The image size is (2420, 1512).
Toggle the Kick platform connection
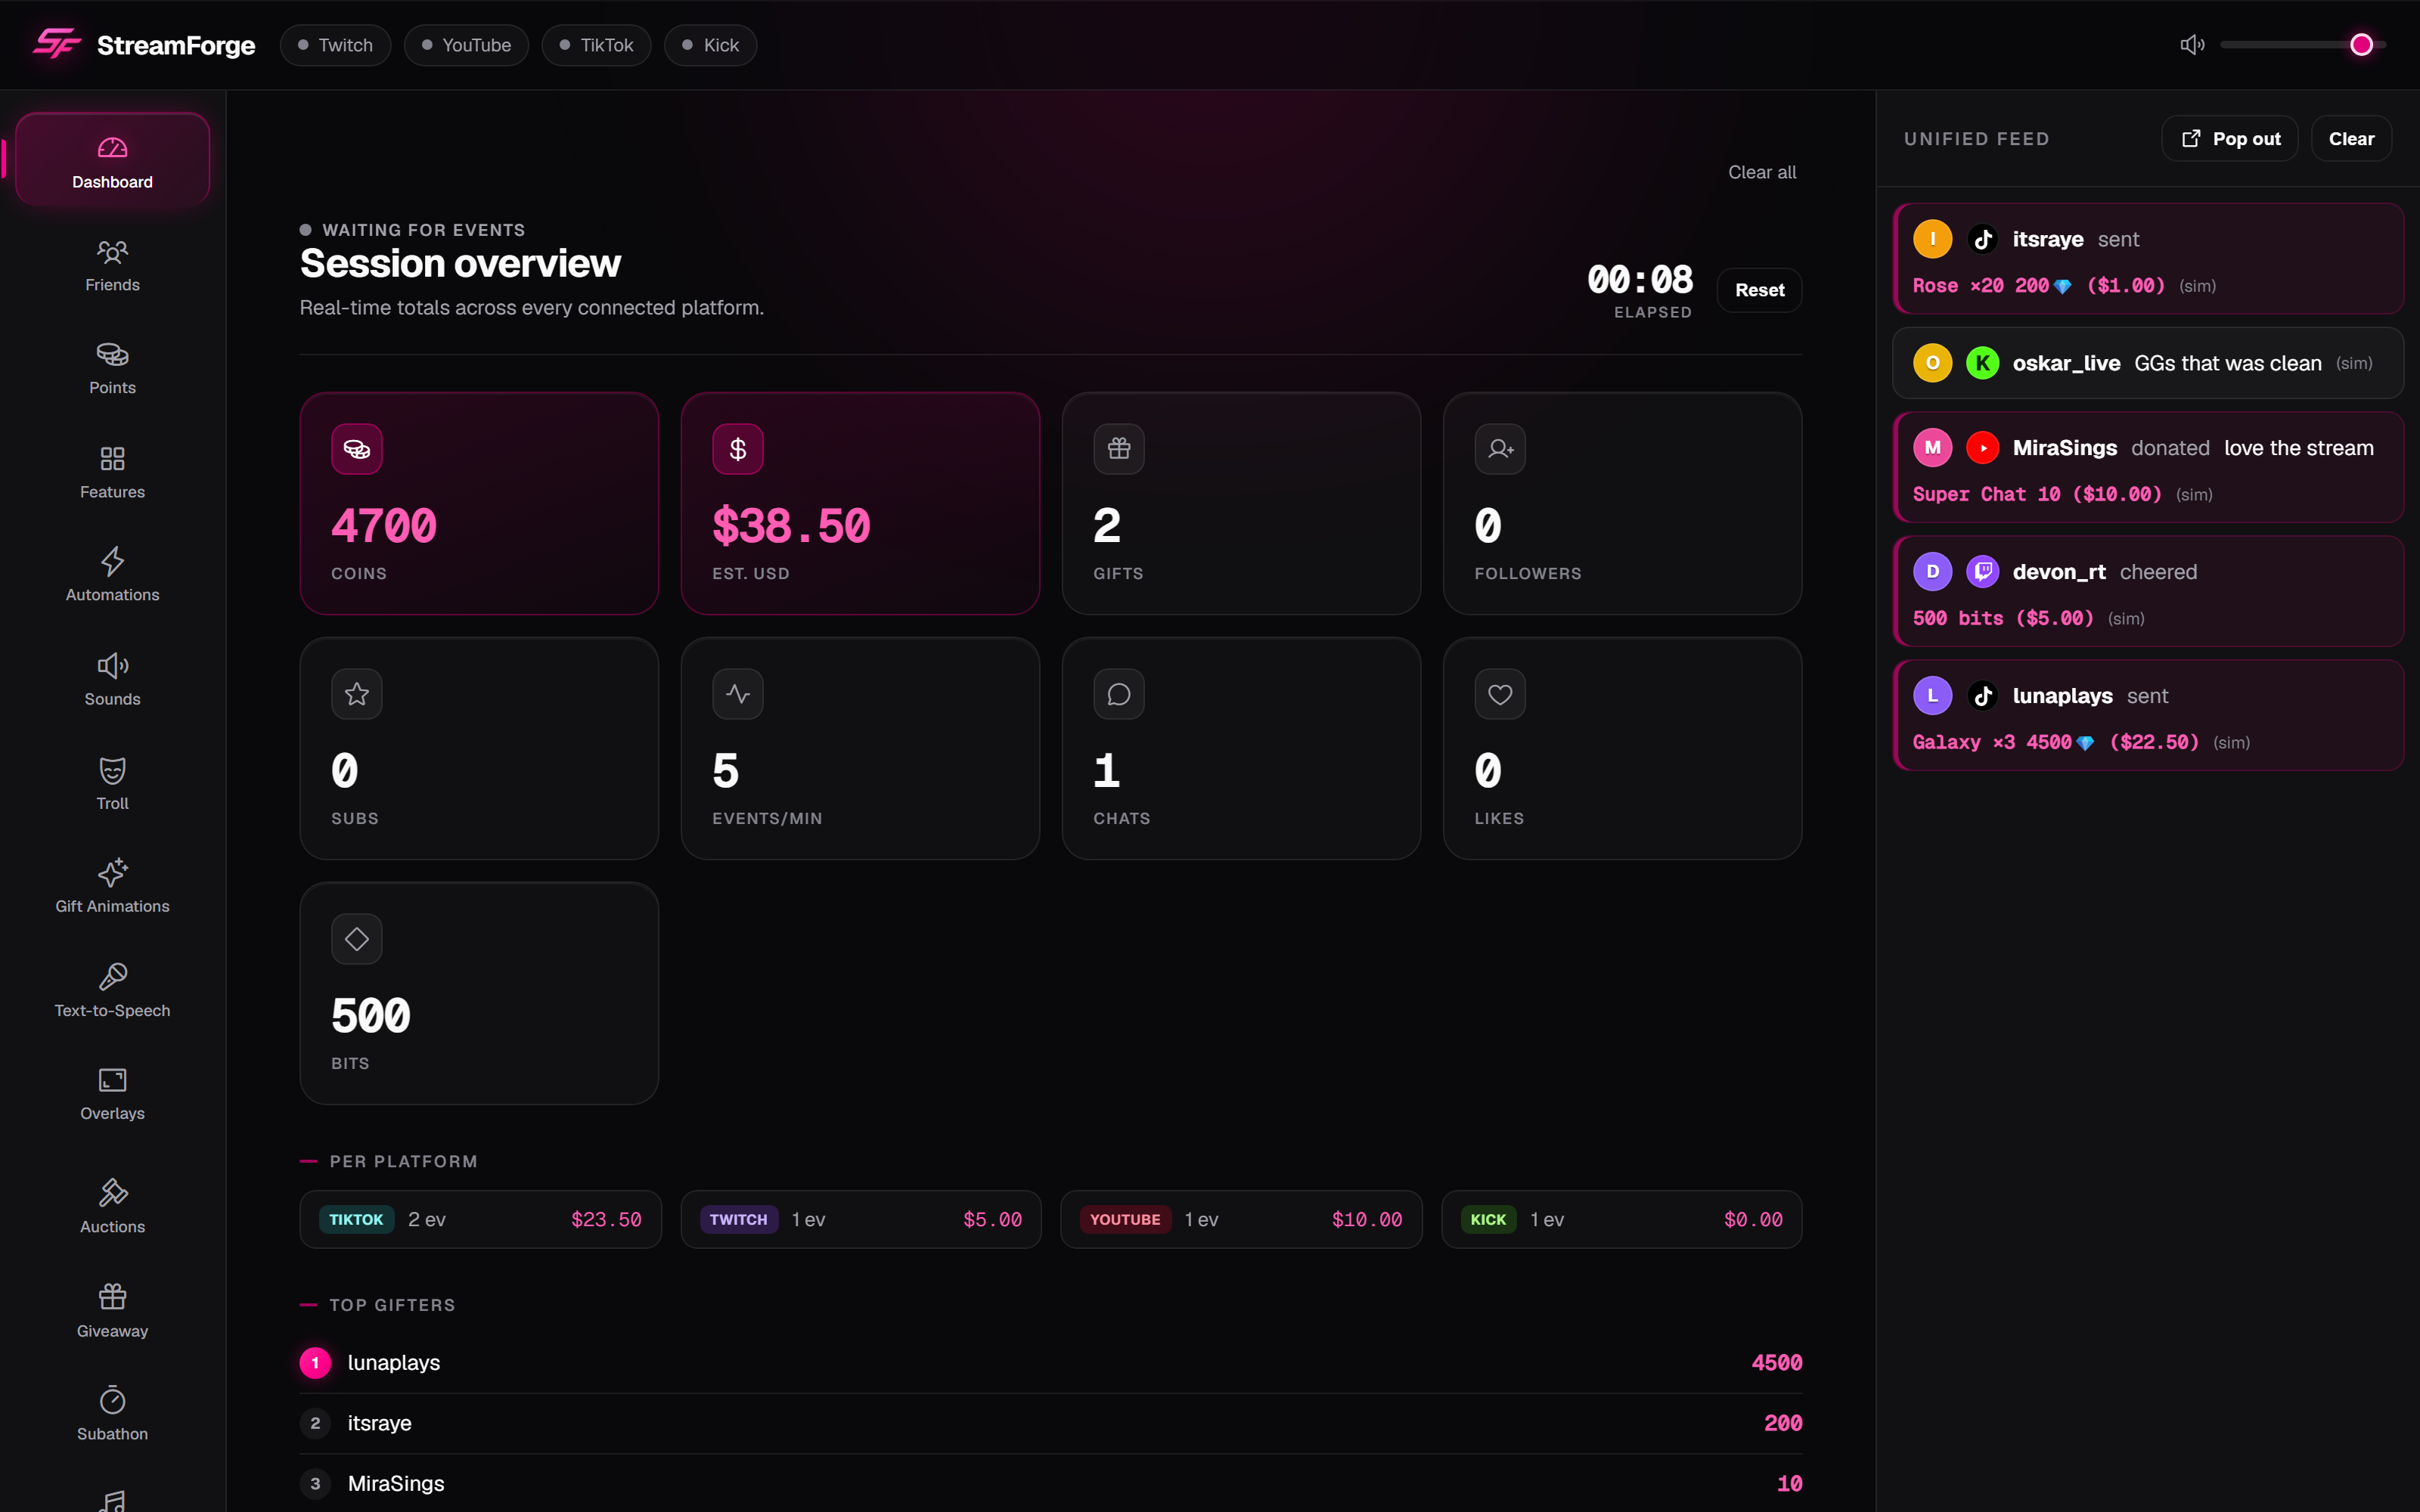[x=710, y=45]
